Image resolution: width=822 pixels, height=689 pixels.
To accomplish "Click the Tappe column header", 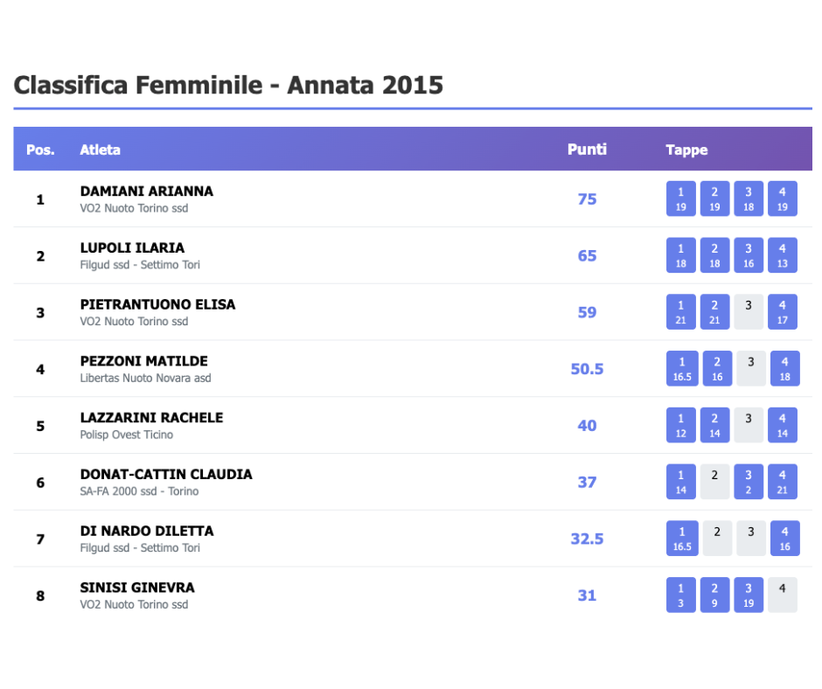I will [686, 150].
